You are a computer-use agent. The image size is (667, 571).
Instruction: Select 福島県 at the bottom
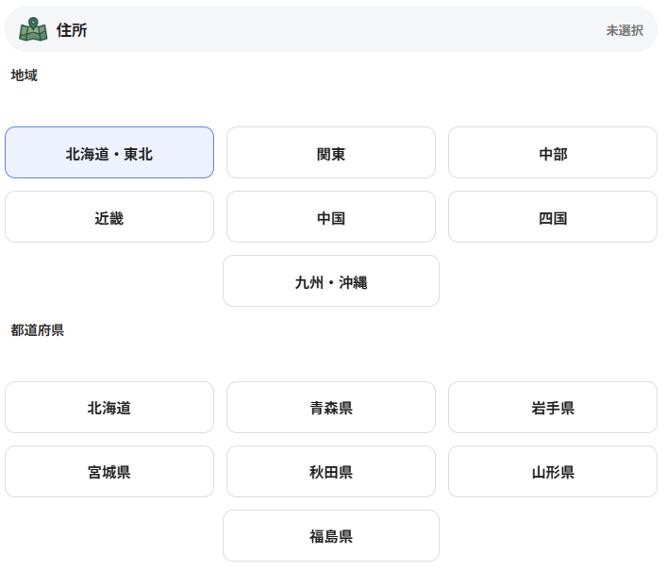331,536
